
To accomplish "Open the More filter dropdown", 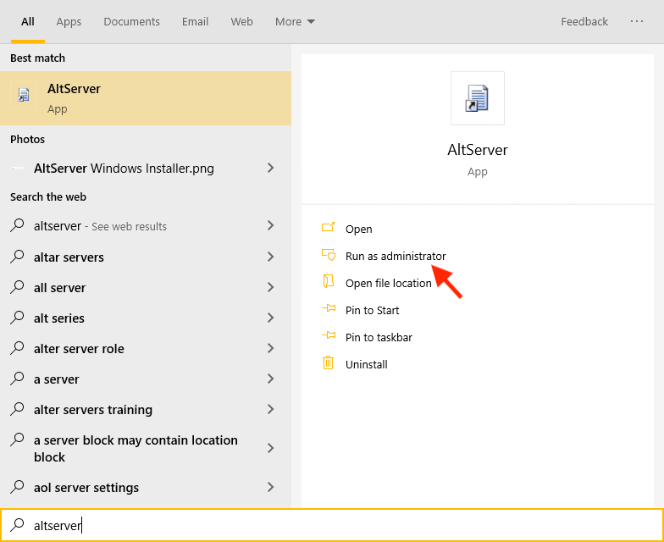I will point(295,22).
